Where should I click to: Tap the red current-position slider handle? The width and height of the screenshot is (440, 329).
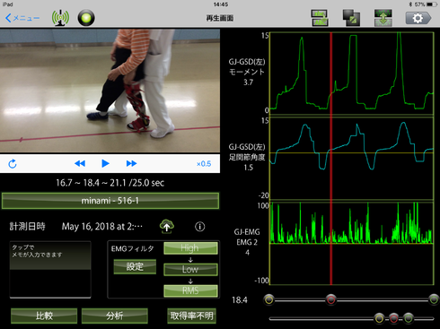331,299
